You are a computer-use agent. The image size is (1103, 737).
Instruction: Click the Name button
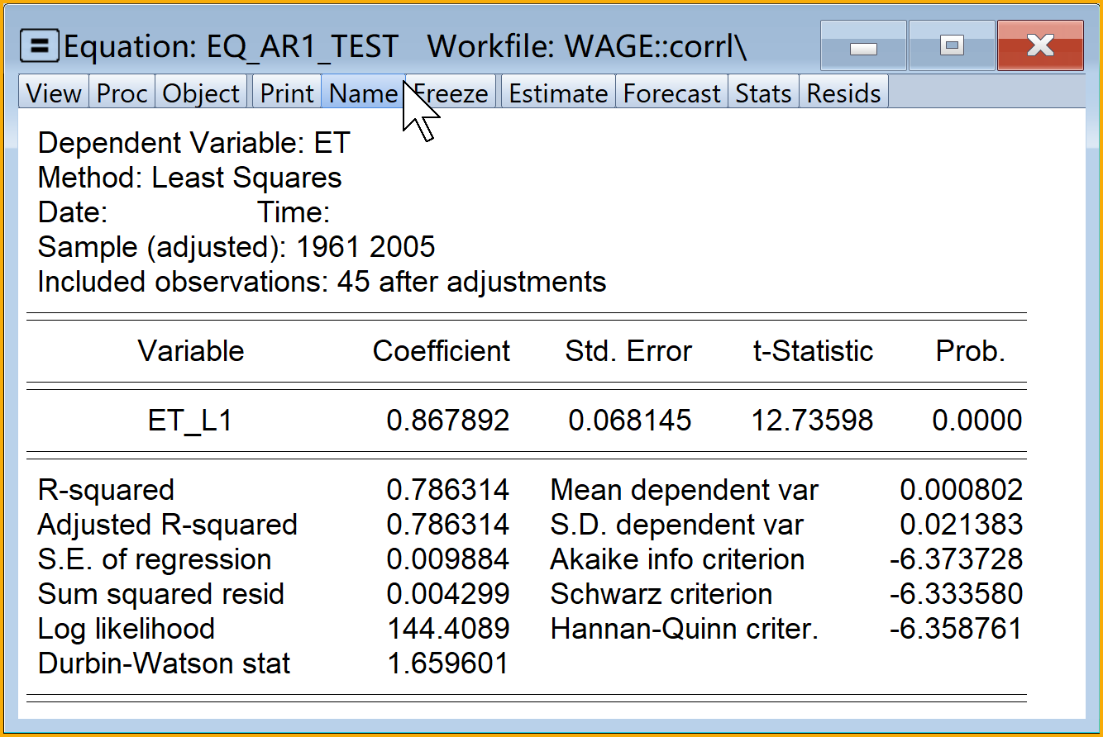pos(363,93)
